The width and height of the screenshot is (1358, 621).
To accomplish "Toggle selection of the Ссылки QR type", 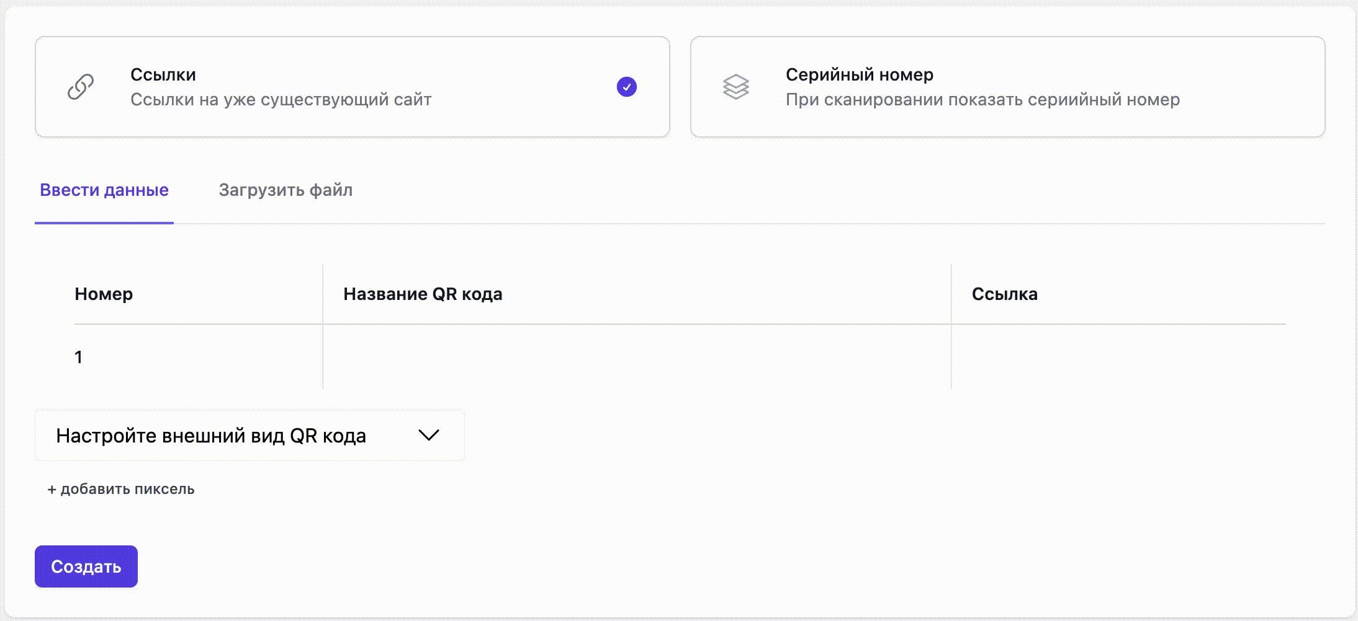I will [354, 87].
